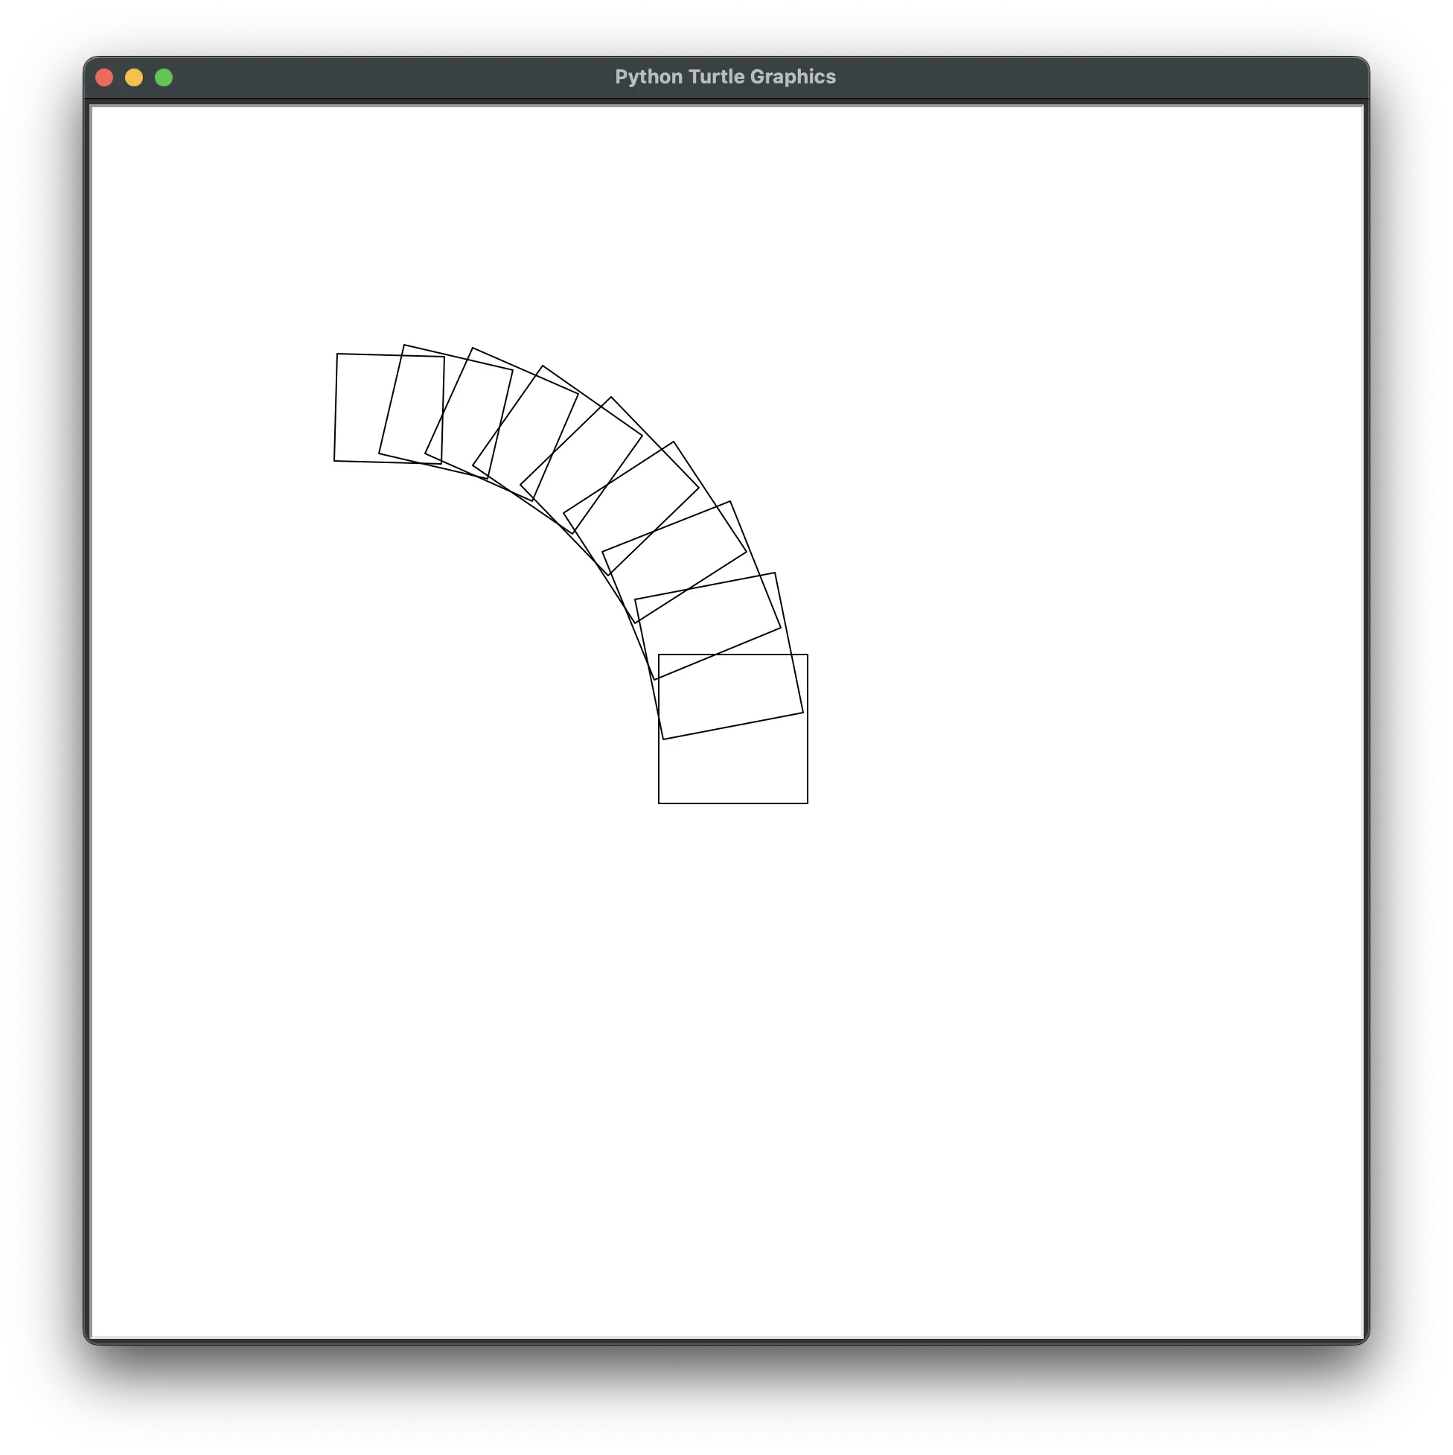This screenshot has height=1455, width=1453.
Task: Click the bottom-right corner of largest square
Action: (x=808, y=803)
